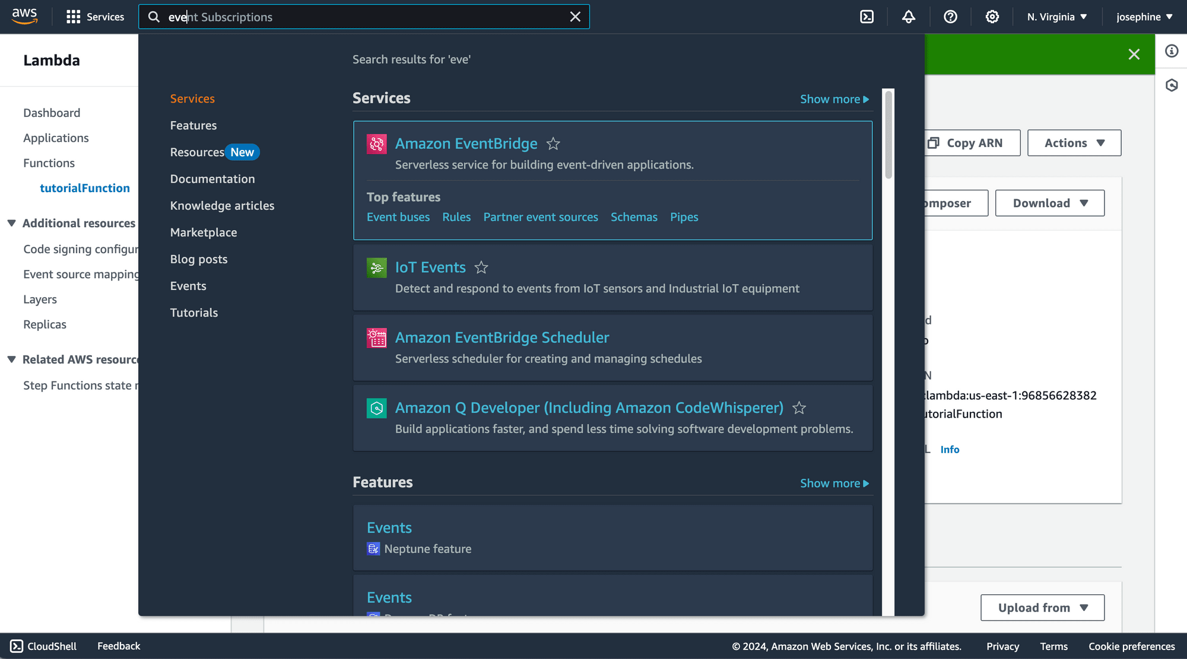Image resolution: width=1187 pixels, height=659 pixels.
Task: Open the Info link
Action: click(x=950, y=450)
